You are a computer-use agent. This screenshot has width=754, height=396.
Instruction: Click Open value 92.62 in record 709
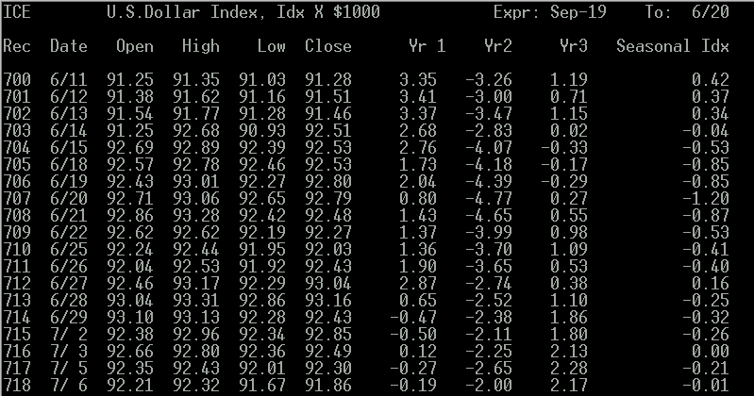130,232
